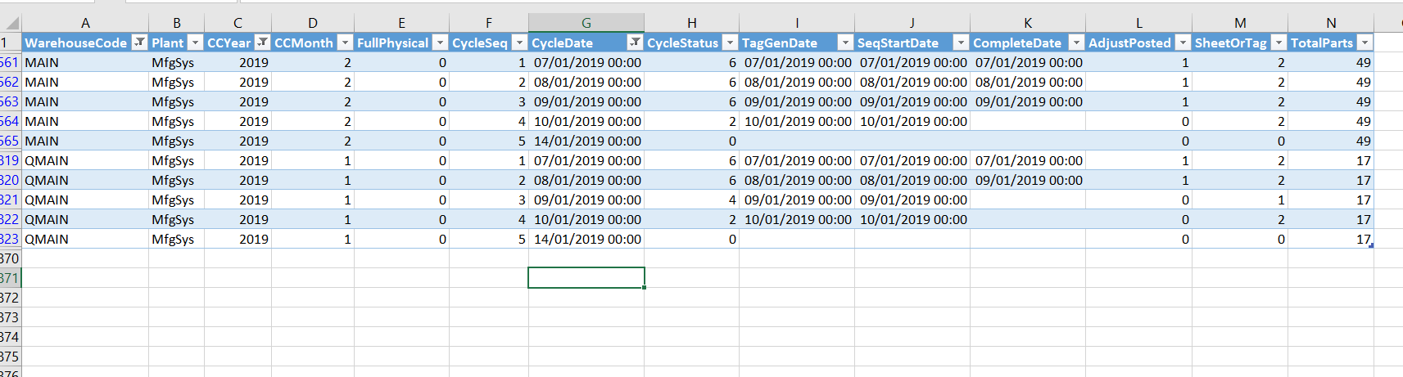Expand the TagGenDate filter dropdown
1403x377 pixels.
(845, 43)
